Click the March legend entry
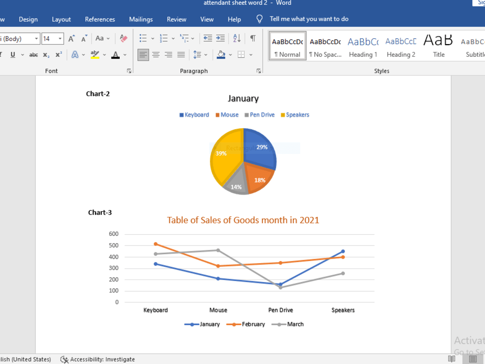The image size is (485, 364). (288, 324)
